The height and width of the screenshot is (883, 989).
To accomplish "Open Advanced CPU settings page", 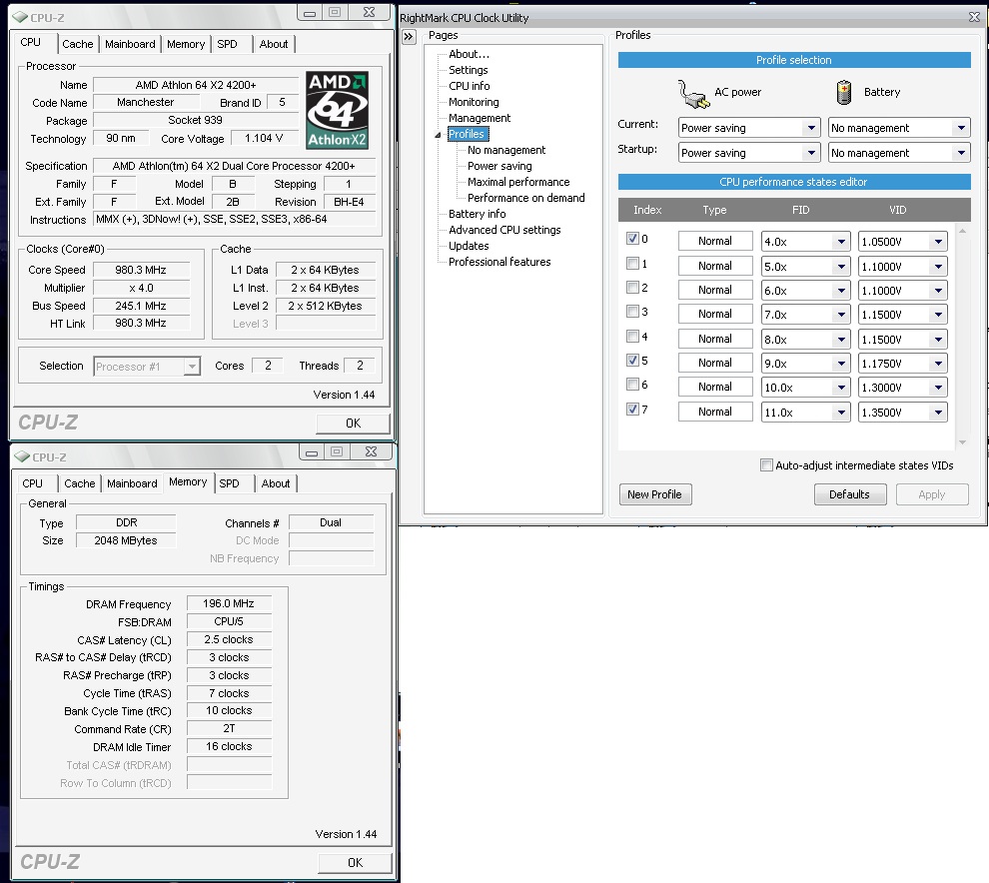I will 504,230.
